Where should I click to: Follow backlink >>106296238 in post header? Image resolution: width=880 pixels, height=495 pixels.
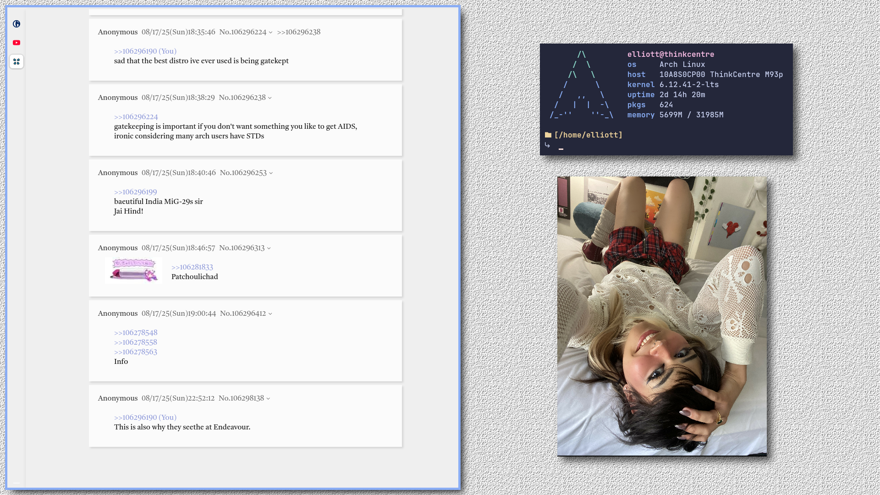298,32
